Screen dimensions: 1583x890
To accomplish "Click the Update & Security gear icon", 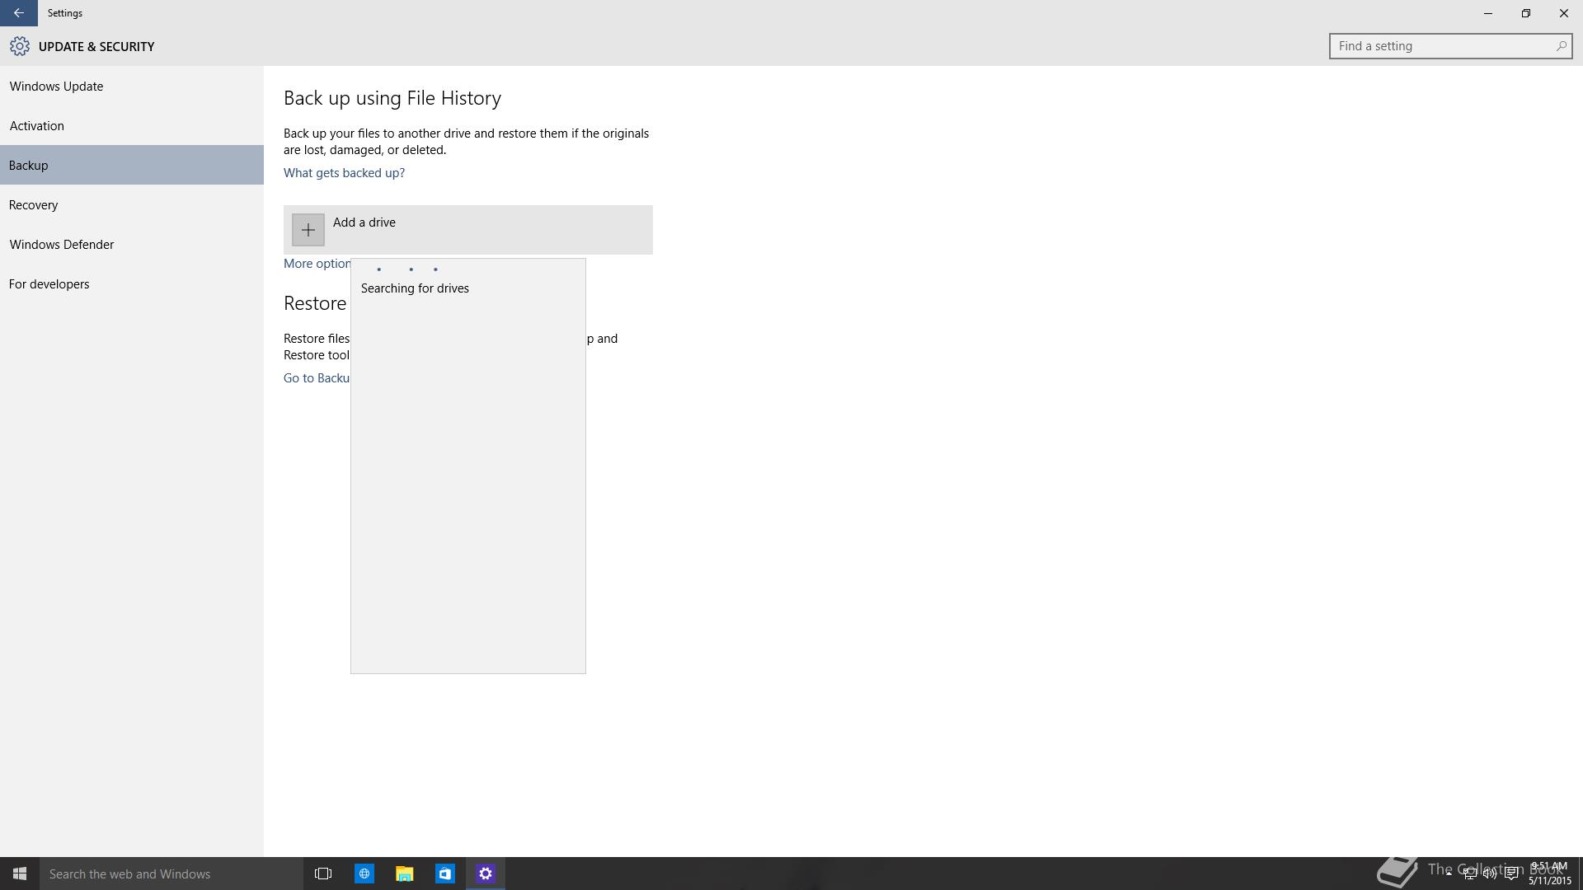I will pos(20,46).
